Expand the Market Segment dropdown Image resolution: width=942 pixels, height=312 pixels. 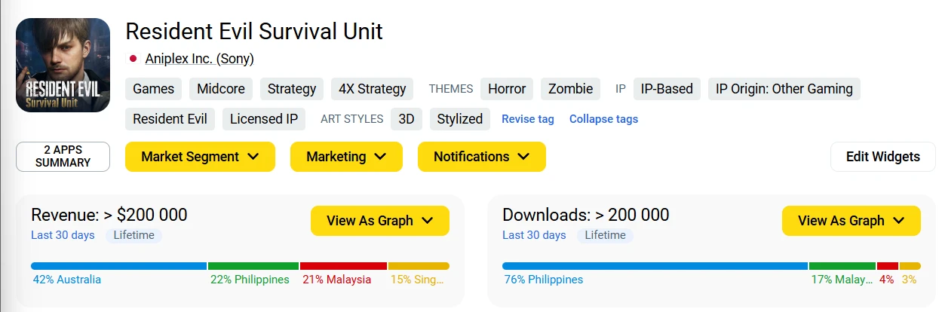(200, 157)
